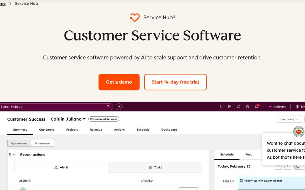
Task: Click Start 14-day free trial button
Action: (x=175, y=82)
